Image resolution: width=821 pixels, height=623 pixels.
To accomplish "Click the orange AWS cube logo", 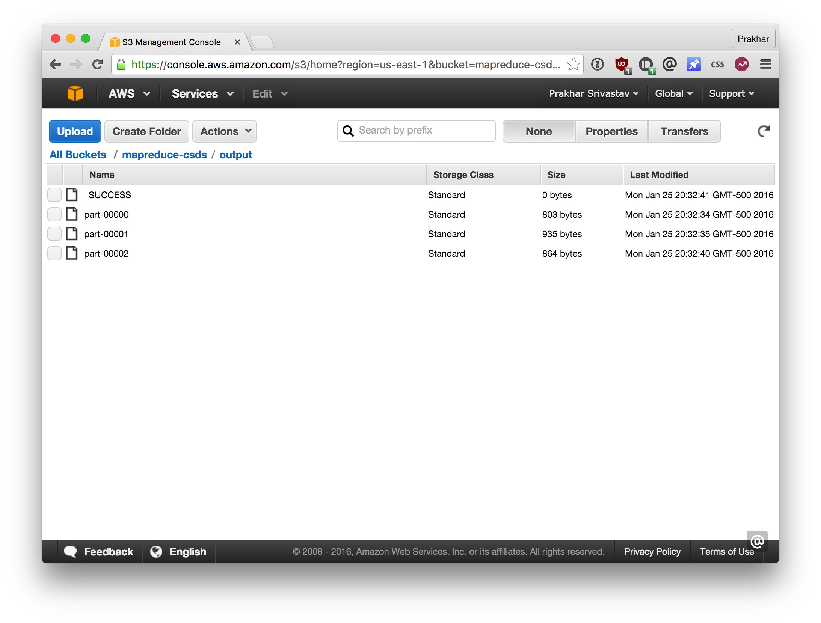I will tap(75, 93).
